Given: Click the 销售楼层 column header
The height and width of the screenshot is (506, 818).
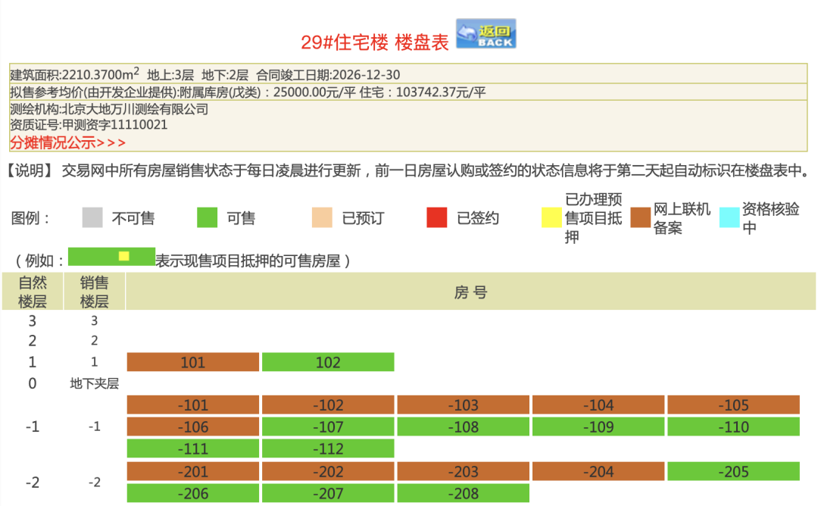Looking at the screenshot, I should click(94, 292).
